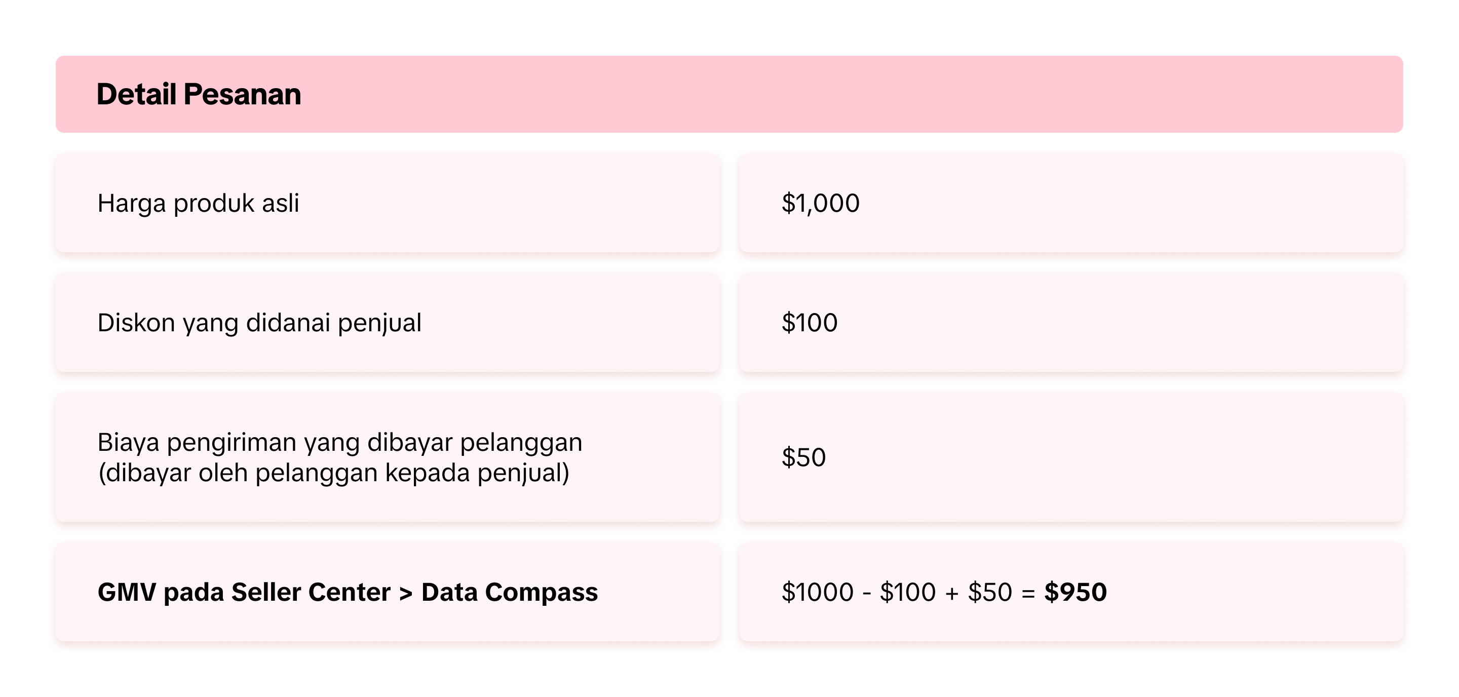Click the plus sign in the GMV formula
This screenshot has height=697, width=1459.
952,593
